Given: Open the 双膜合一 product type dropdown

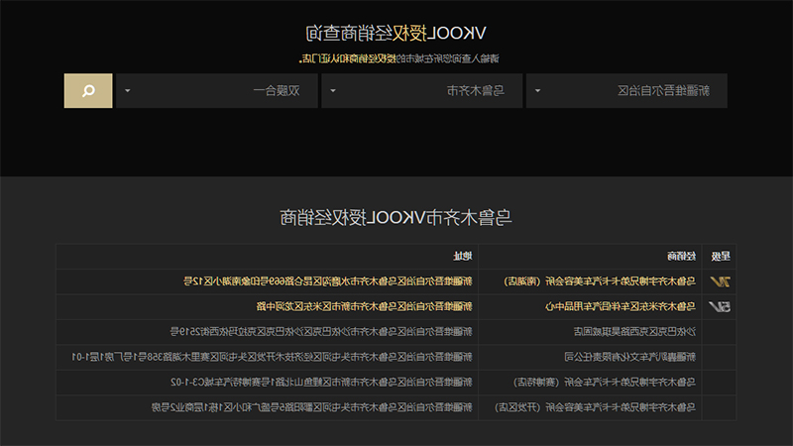Looking at the screenshot, I should tap(217, 90).
